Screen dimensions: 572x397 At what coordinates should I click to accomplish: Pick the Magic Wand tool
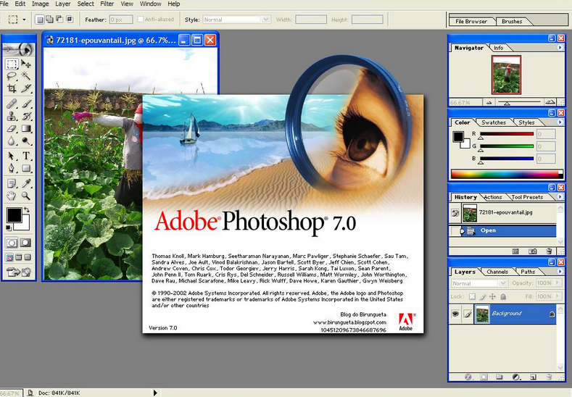click(26, 76)
